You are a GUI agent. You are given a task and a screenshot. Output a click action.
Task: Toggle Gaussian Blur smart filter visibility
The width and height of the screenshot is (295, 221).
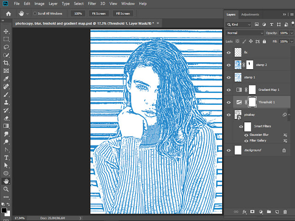[x=246, y=135]
